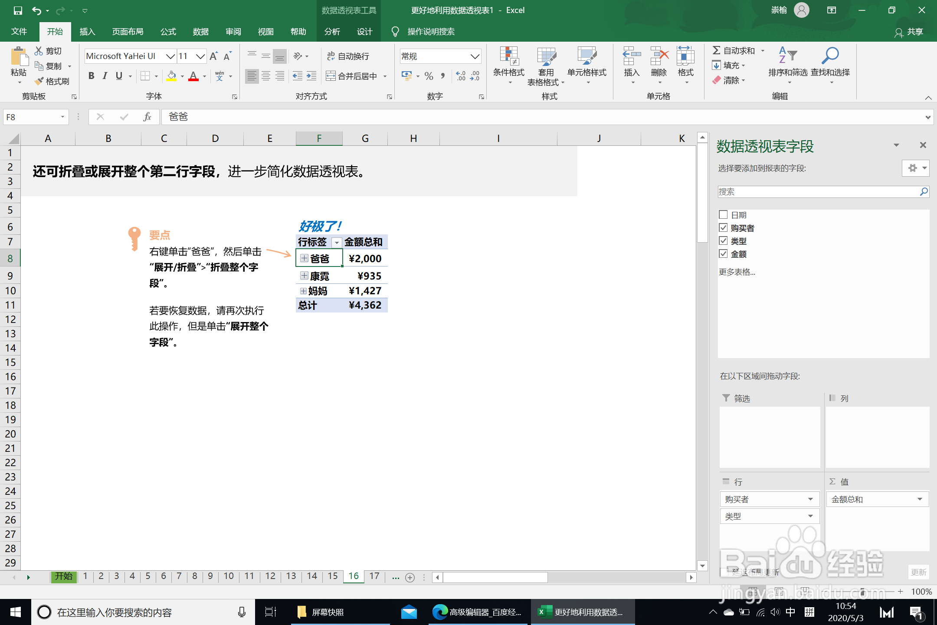Click the Paste clipboard icon
Viewport: 937px width, 625px height.
tap(19, 57)
